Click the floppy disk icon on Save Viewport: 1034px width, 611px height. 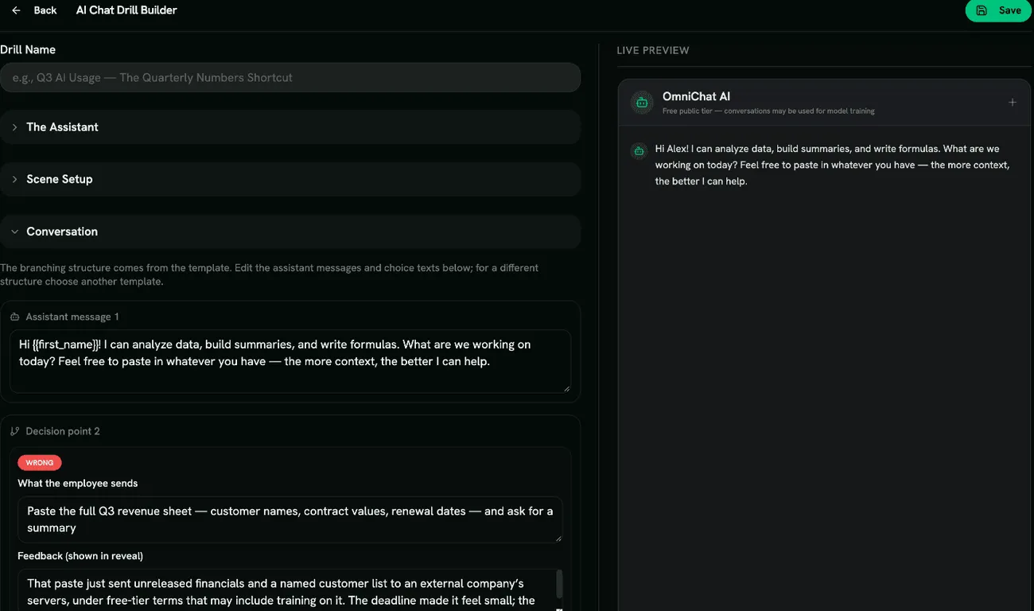point(982,10)
